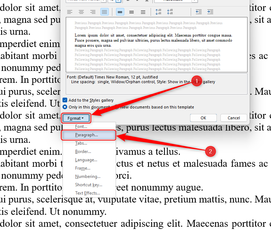Choose the Align Right icon
Image resolution: width=271 pixels, height=230 pixels.
pyautogui.click(x=93, y=12)
